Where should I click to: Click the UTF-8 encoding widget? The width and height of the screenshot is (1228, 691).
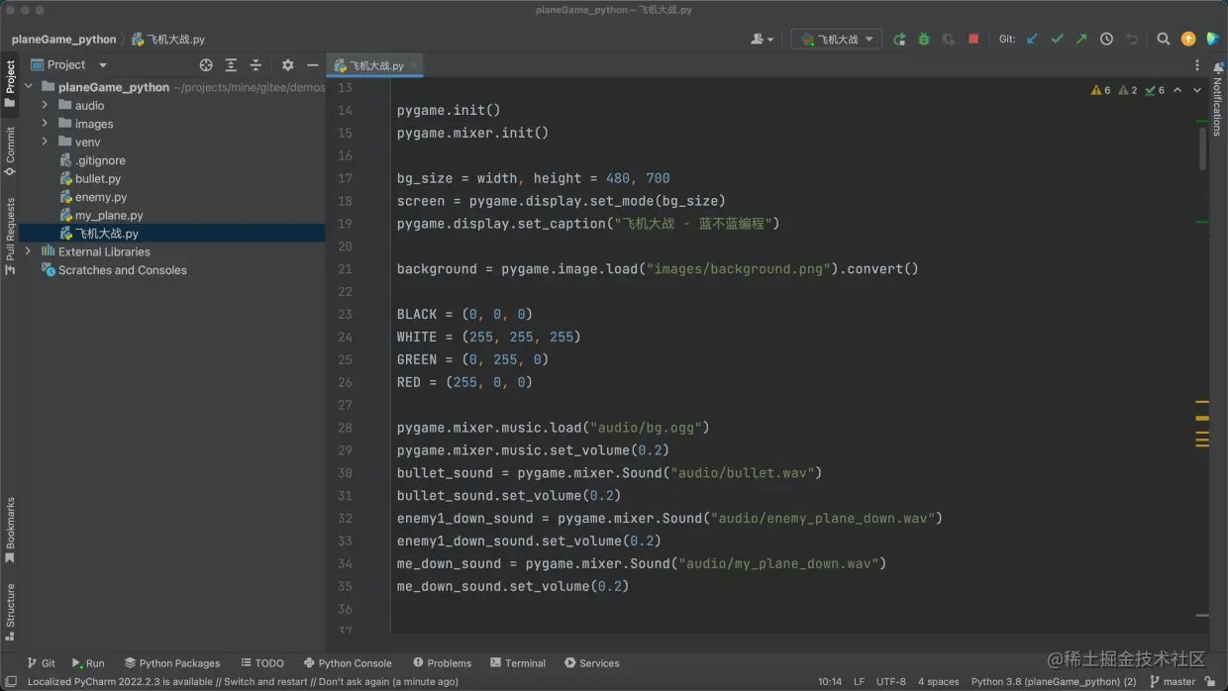pos(890,681)
